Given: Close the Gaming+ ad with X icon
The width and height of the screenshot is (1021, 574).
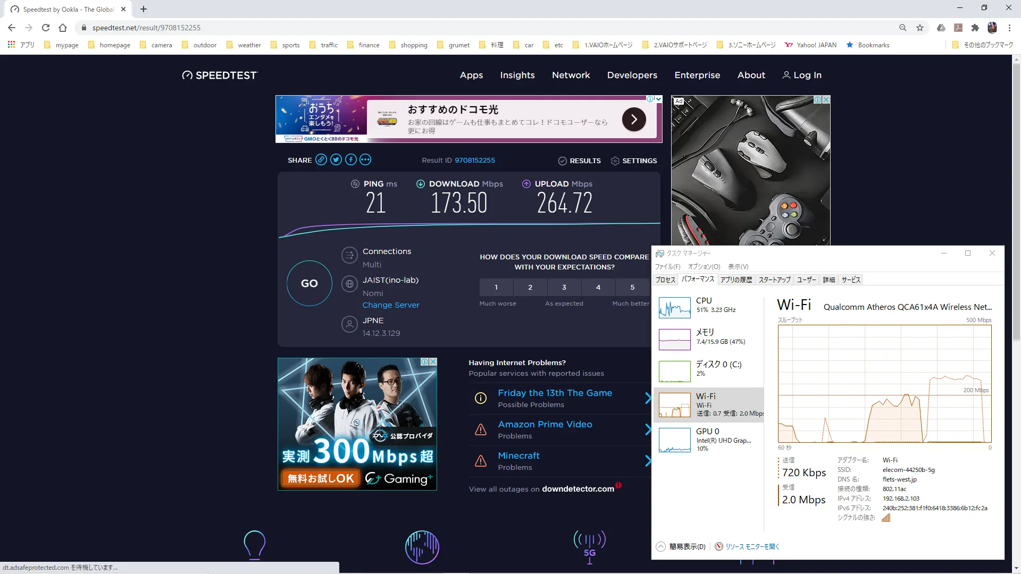Looking at the screenshot, I should click(433, 362).
